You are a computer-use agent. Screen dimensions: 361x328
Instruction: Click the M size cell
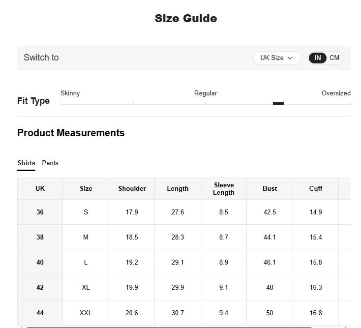[x=86, y=237]
